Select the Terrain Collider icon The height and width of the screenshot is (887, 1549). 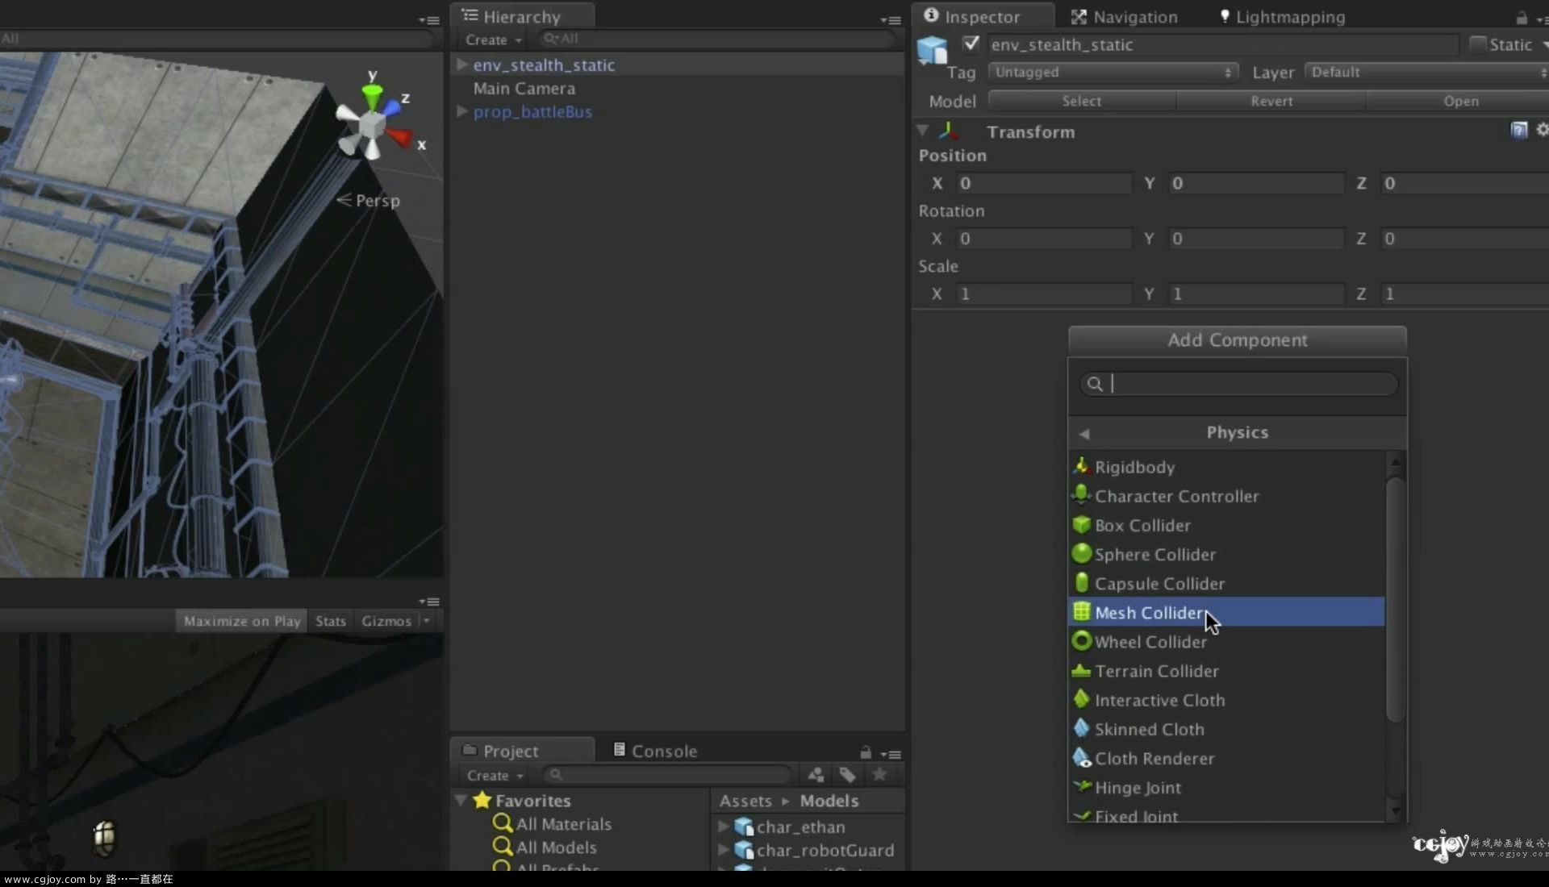[1081, 670]
